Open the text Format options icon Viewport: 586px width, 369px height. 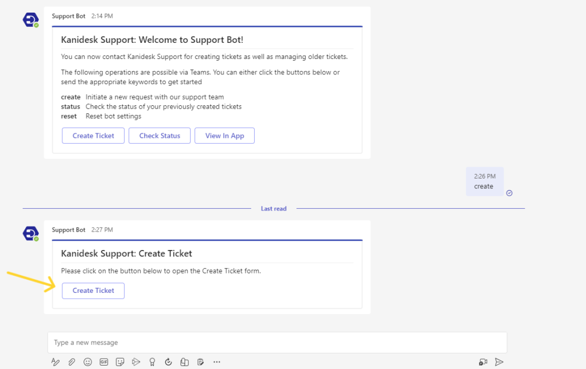click(x=56, y=362)
